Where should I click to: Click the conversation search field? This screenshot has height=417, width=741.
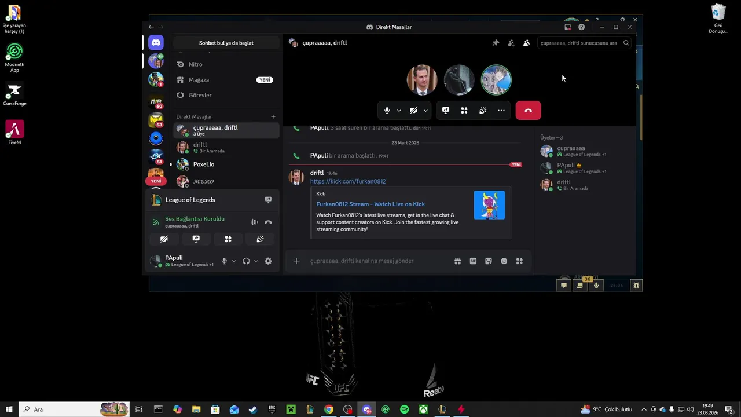(x=584, y=43)
